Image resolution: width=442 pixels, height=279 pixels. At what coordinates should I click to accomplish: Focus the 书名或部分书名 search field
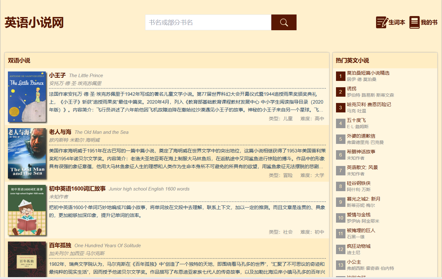208,22
